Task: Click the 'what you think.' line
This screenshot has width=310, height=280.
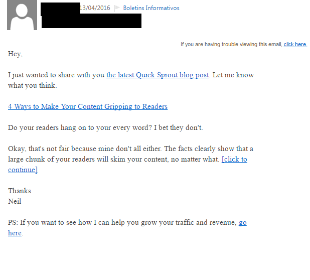Action: (33, 85)
